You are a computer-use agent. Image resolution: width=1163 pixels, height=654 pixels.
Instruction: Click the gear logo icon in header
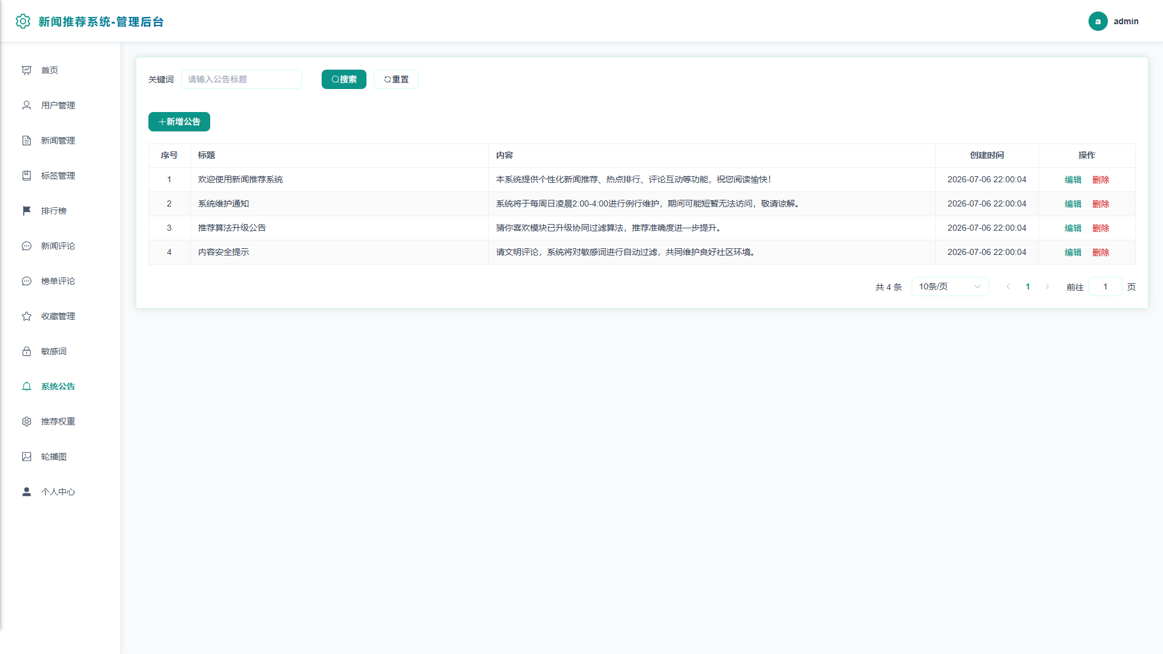pyautogui.click(x=23, y=21)
